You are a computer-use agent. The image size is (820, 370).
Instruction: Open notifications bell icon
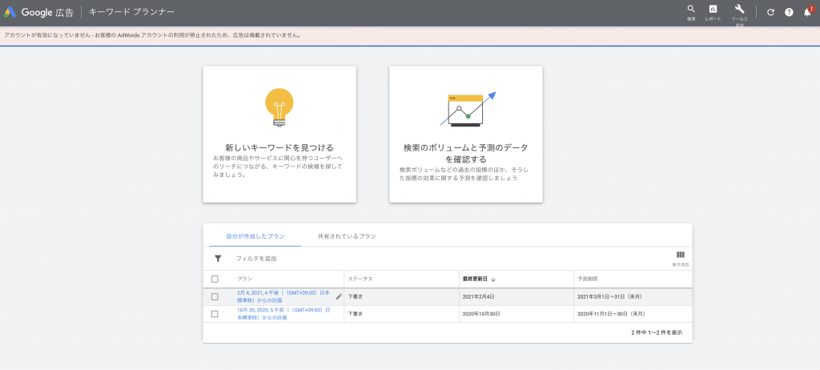pyautogui.click(x=807, y=12)
